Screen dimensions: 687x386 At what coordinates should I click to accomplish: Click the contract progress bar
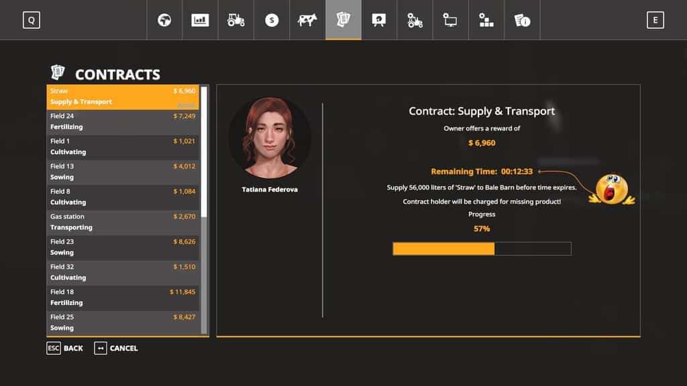[482, 249]
